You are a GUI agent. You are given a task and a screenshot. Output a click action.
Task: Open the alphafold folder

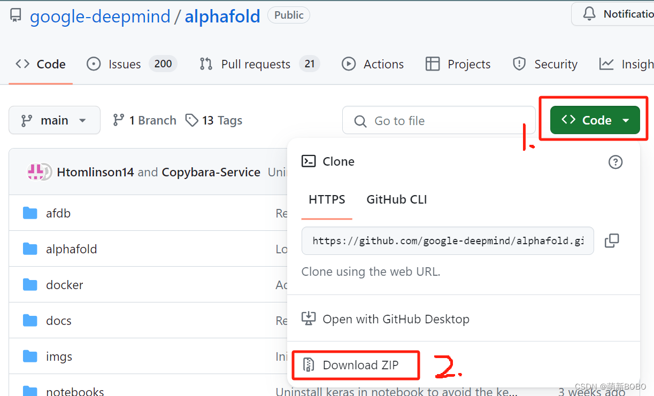72,249
